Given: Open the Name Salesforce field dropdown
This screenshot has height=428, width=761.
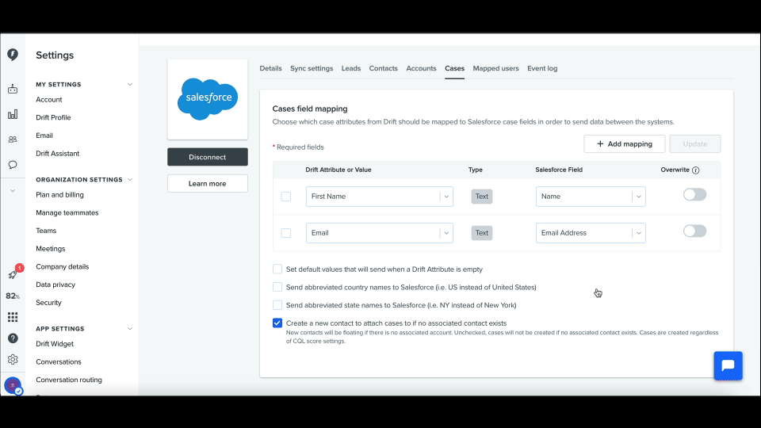Looking at the screenshot, I should point(591,197).
